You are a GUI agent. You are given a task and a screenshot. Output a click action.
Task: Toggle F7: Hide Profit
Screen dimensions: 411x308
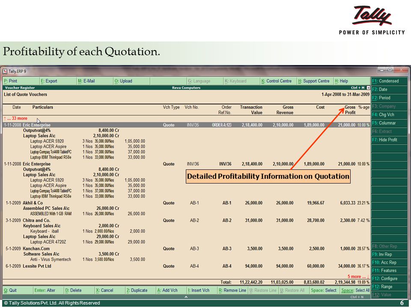point(389,139)
